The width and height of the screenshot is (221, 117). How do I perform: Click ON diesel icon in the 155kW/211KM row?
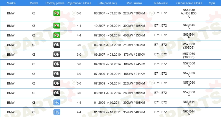(x=57, y=73)
